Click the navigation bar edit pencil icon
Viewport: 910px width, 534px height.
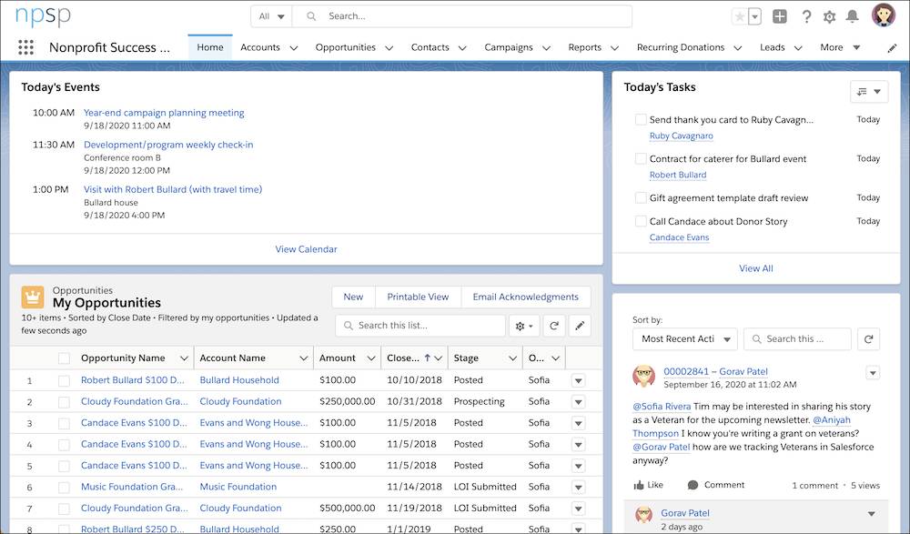[892, 48]
